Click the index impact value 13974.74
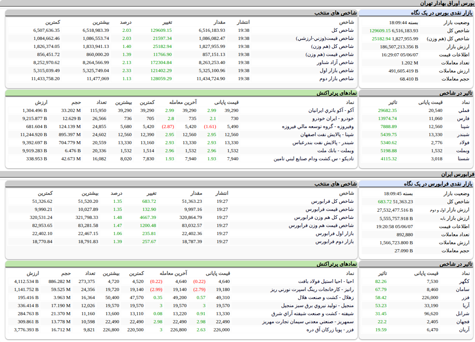Screen dimensions: 475x342 coord(387,118)
